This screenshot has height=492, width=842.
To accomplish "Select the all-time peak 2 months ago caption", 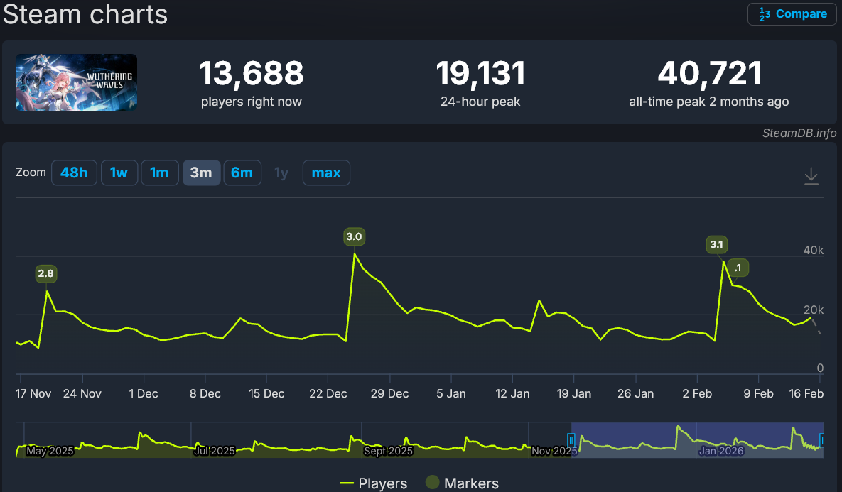I will [x=709, y=102].
